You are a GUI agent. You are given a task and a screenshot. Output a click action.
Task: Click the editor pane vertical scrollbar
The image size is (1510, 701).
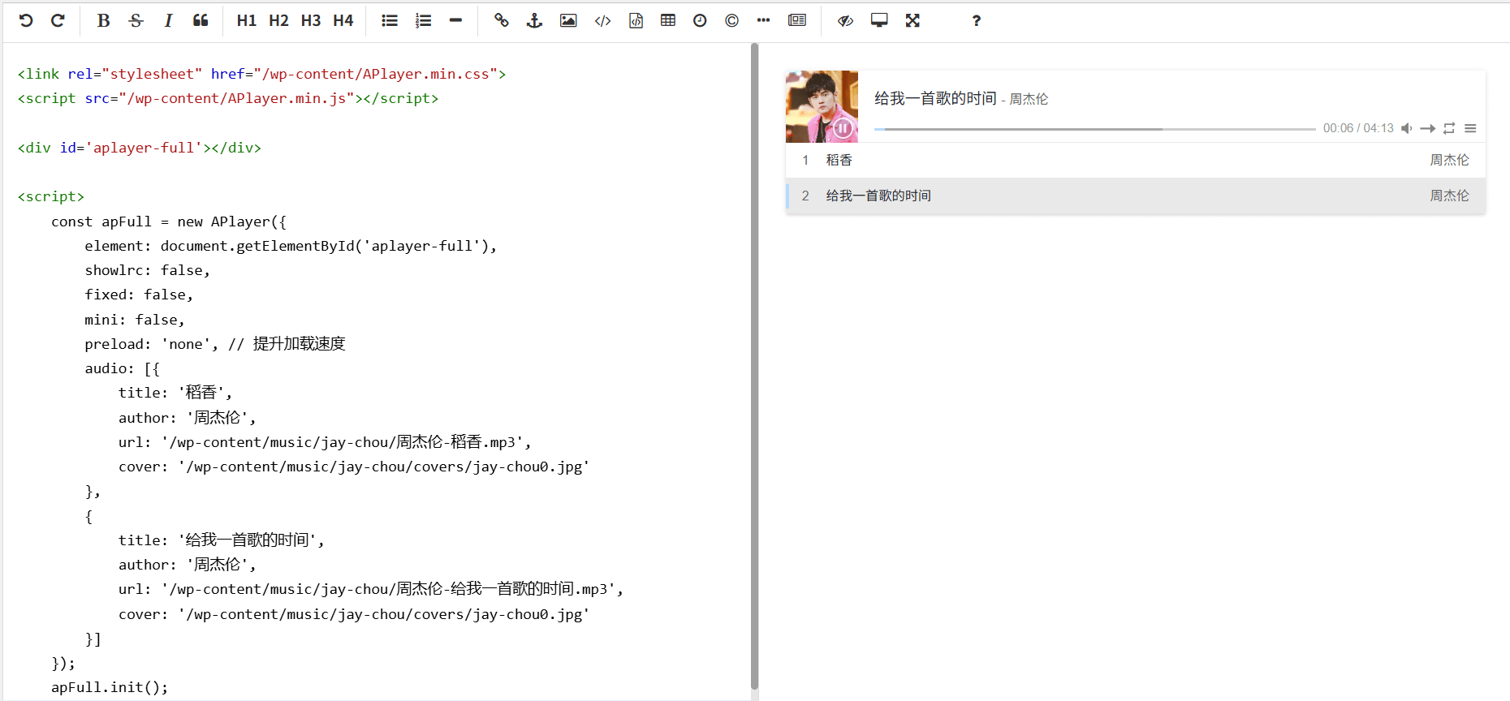(x=755, y=366)
